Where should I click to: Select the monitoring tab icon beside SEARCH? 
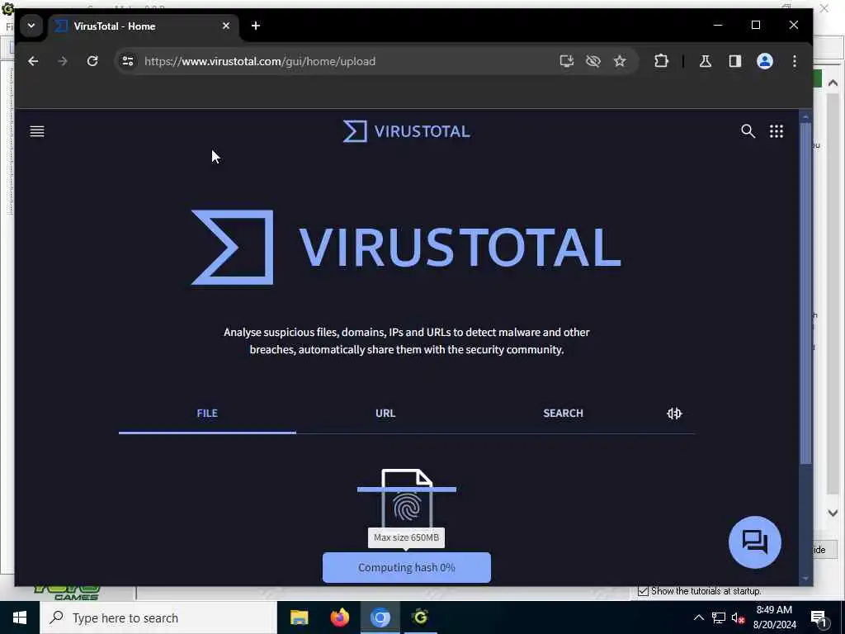click(674, 414)
